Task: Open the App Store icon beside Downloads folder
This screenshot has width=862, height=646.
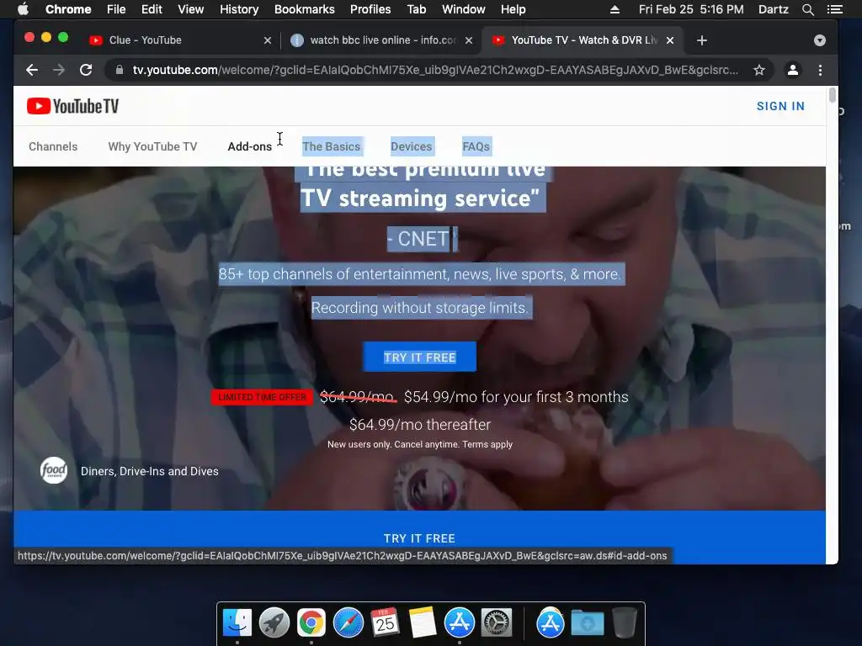Action: point(551,623)
